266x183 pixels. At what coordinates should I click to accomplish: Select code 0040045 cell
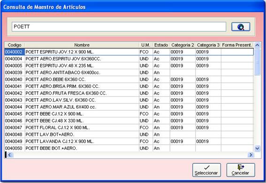tap(15, 114)
